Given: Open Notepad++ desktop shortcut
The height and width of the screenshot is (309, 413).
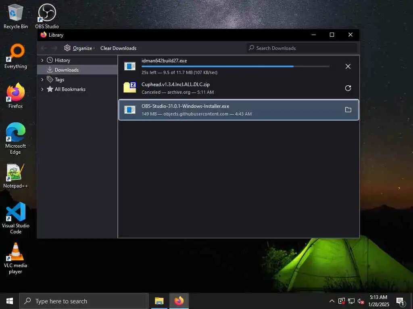Looking at the screenshot, I should 16,176.
